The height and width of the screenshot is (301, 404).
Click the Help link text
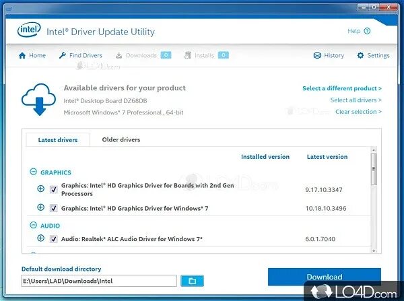(x=353, y=31)
